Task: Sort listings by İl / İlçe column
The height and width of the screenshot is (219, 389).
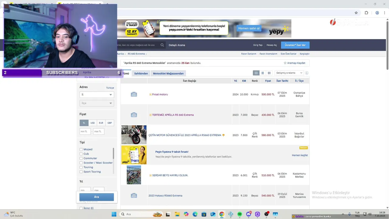Action: [299, 81]
